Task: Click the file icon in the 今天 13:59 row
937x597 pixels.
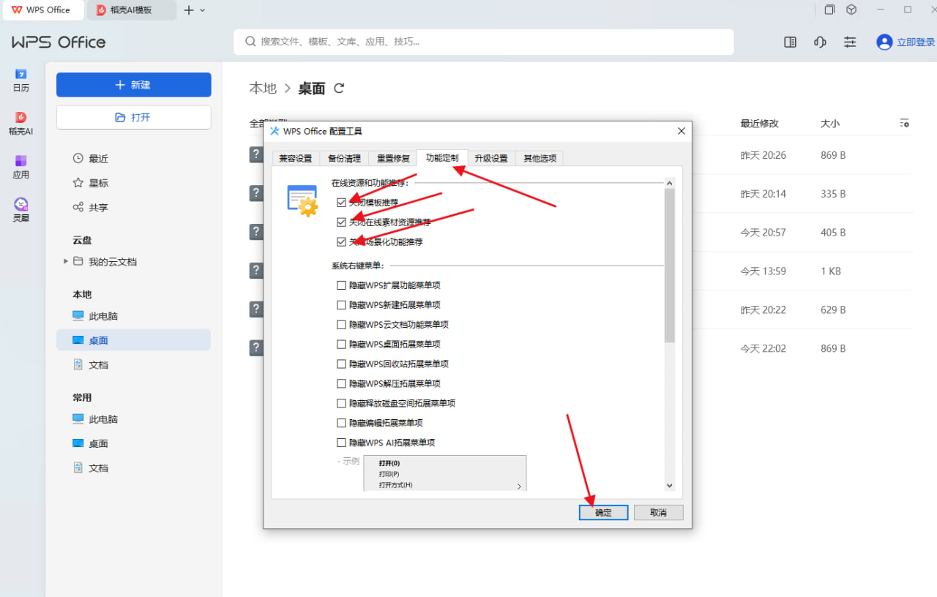Action: 256,271
